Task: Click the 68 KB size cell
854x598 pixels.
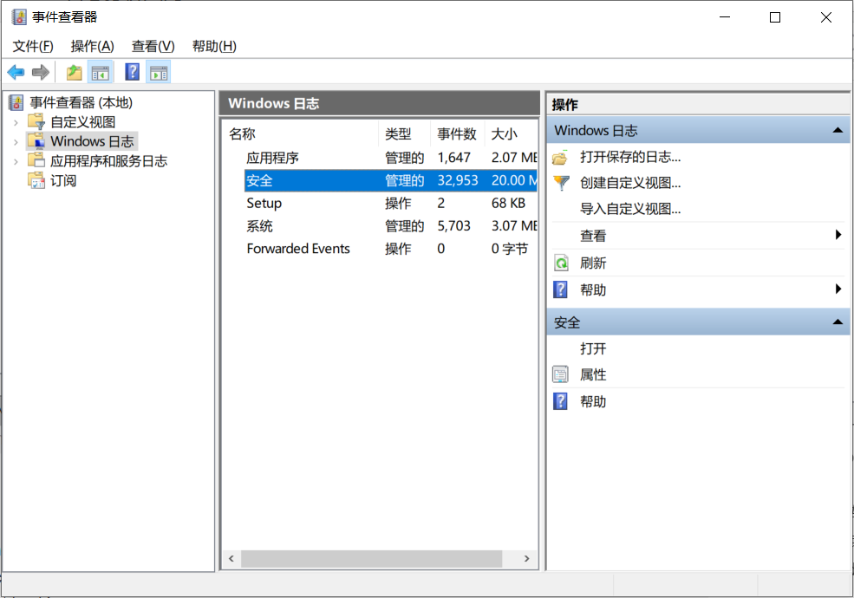Action: click(x=508, y=203)
